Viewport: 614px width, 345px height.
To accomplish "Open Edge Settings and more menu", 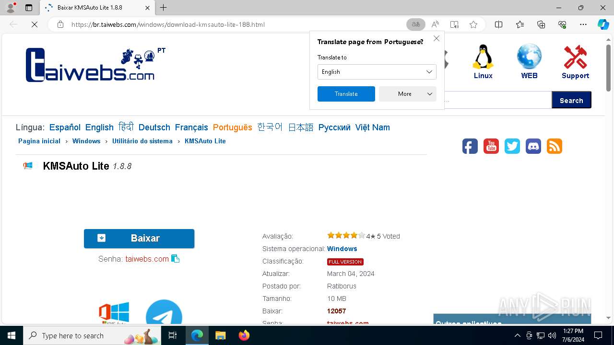I will click(583, 24).
